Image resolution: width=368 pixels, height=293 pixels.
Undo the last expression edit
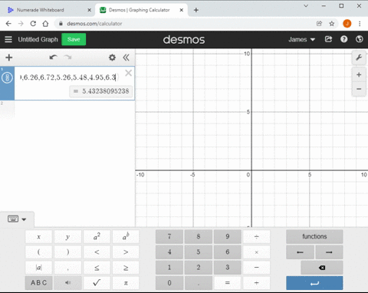(53, 58)
